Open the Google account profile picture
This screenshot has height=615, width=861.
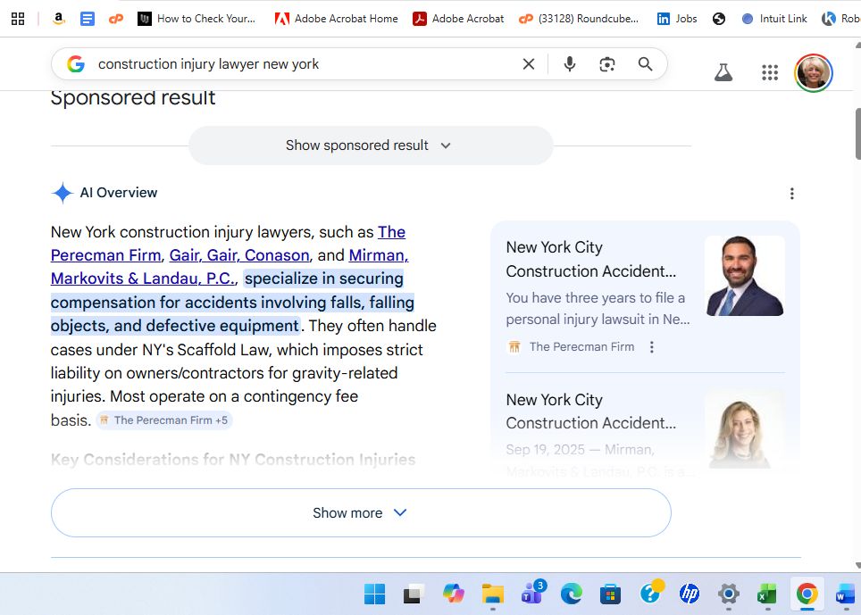coord(814,72)
